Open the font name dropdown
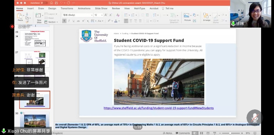The width and height of the screenshot is (274, 135). coord(78,15)
